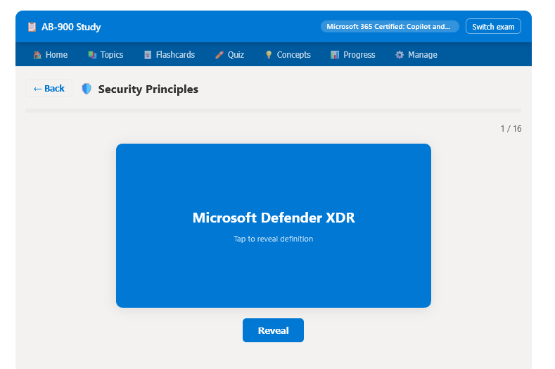This screenshot has height=369, width=555.
Task: Open the Home menu item
Action: tap(50, 55)
